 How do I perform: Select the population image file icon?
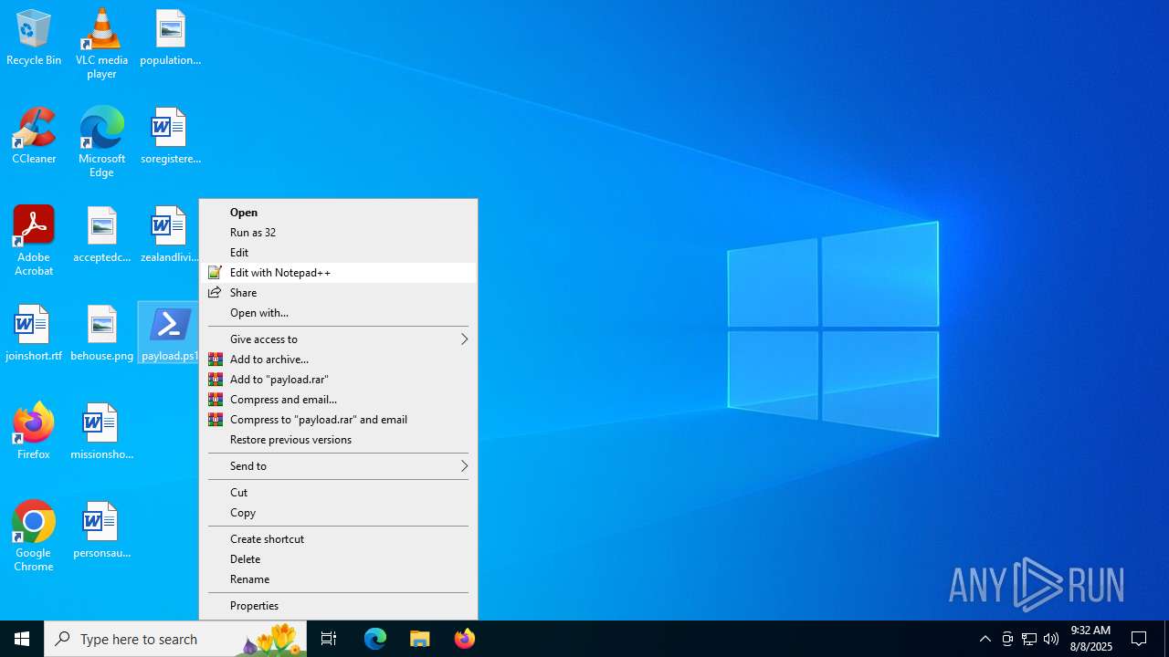click(x=170, y=37)
